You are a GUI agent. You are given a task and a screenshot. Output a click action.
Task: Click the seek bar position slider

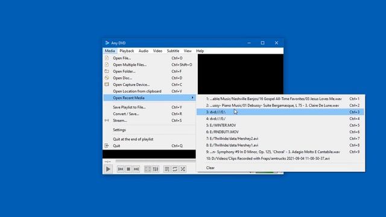(156, 162)
